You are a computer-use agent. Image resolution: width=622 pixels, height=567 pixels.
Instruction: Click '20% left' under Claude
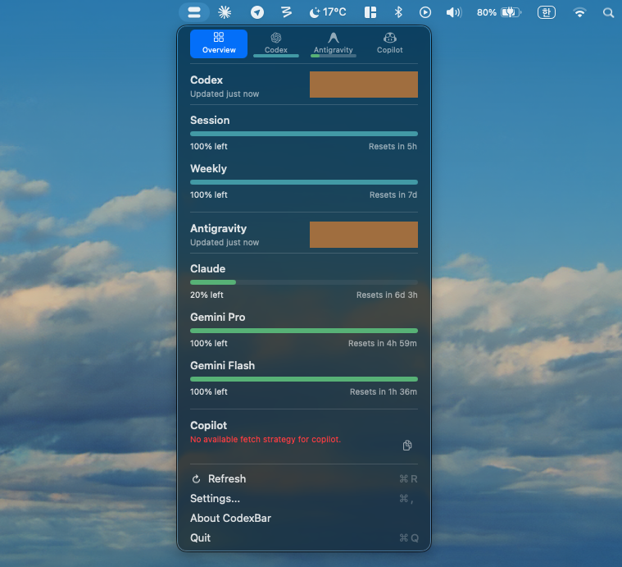(x=207, y=295)
